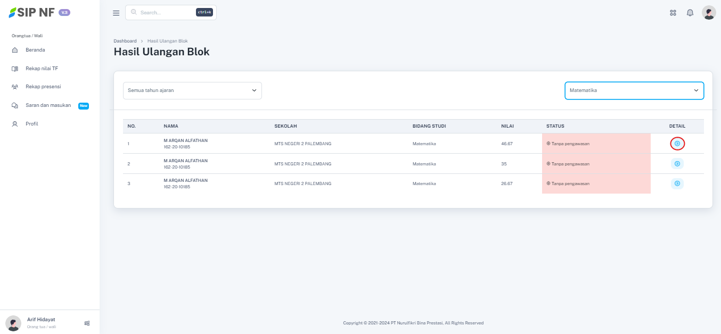Navigate to Profil in sidebar

pyautogui.click(x=32, y=124)
